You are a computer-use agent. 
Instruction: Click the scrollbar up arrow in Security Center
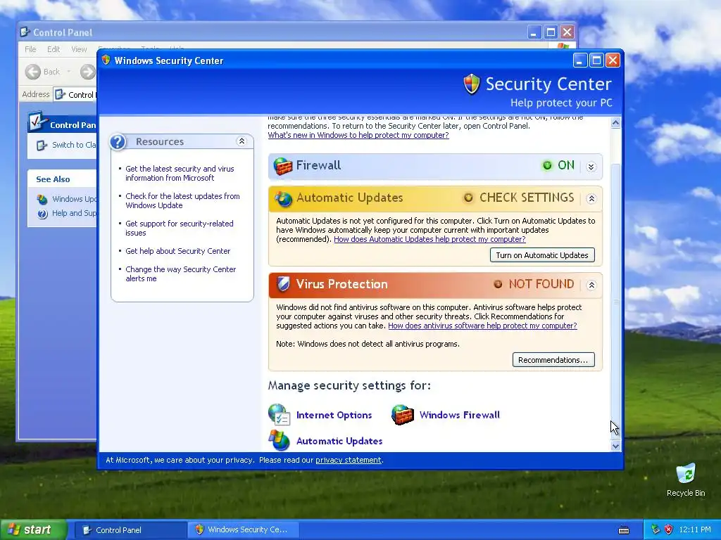[615, 122]
